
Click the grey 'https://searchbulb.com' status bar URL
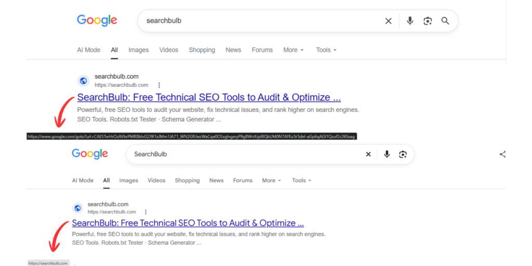[48, 263]
